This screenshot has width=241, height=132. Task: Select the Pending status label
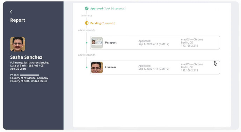96,23
